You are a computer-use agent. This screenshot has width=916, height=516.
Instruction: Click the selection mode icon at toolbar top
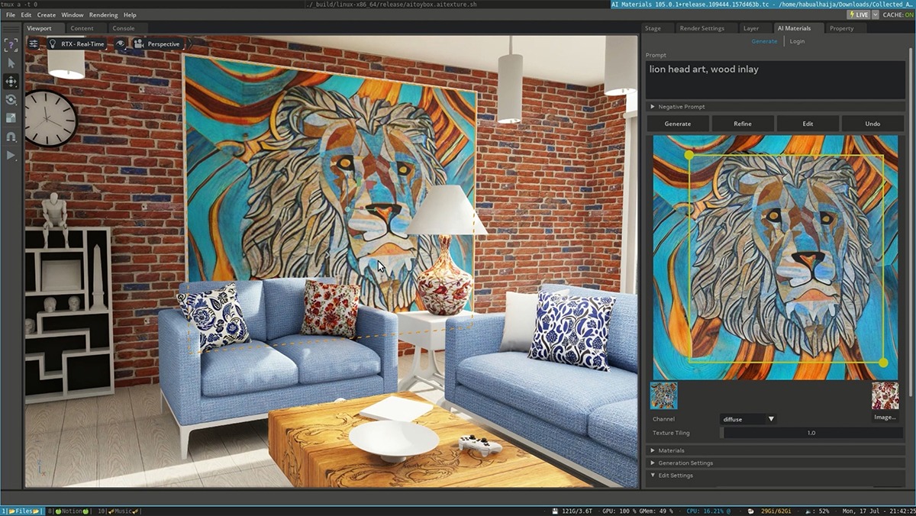[x=11, y=45]
